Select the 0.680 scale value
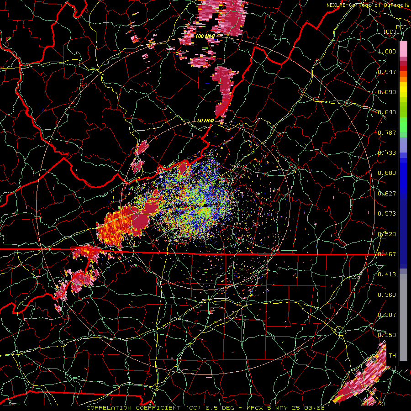Viewport: 411px width, 411px height. (x=387, y=173)
